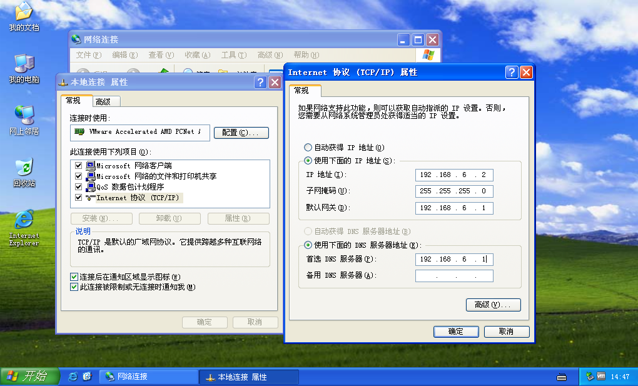Screen dimensions: 638x386
Task: Close the 本地连接 属性 dialog
Action: 275,82
